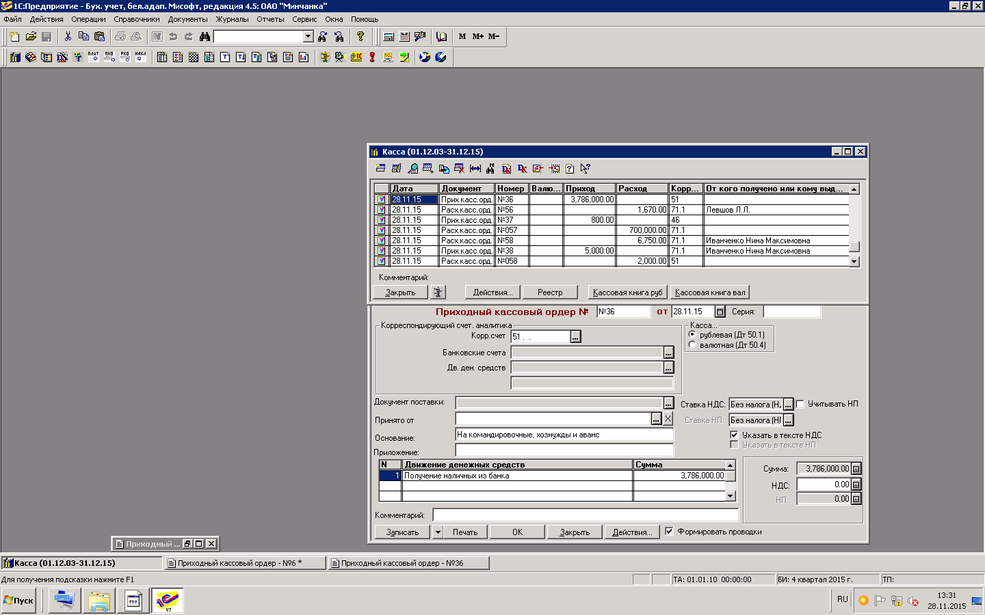985x615 pixels.
Task: Click binoculars search-by-number icon in Касса toolbar
Action: tap(490, 168)
